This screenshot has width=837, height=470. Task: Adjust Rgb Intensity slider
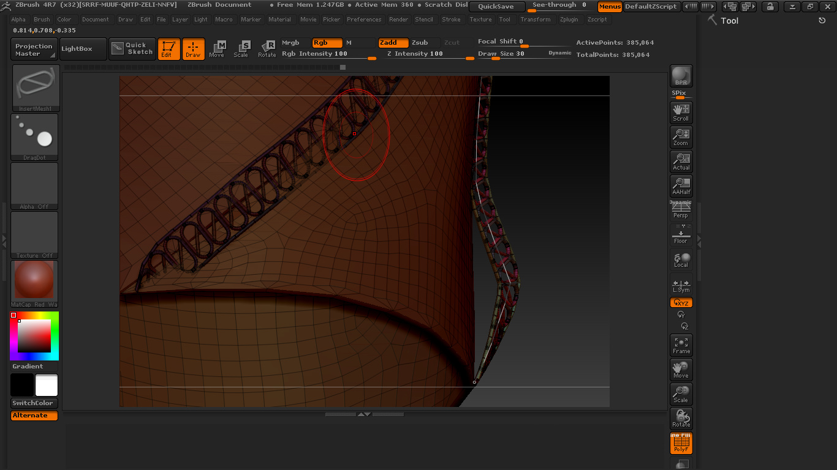click(x=328, y=54)
